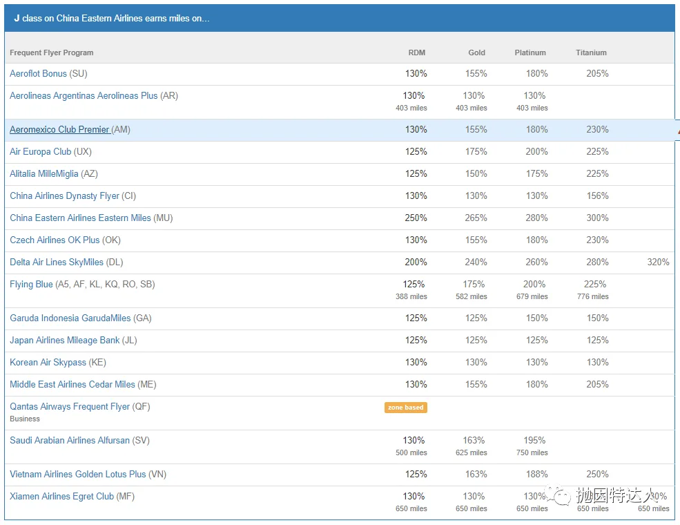Click the 188% Platinum value for Vietnam Airlines

[537, 475]
